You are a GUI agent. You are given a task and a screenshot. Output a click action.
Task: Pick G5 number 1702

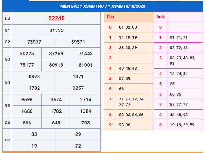click(x=56, y=111)
